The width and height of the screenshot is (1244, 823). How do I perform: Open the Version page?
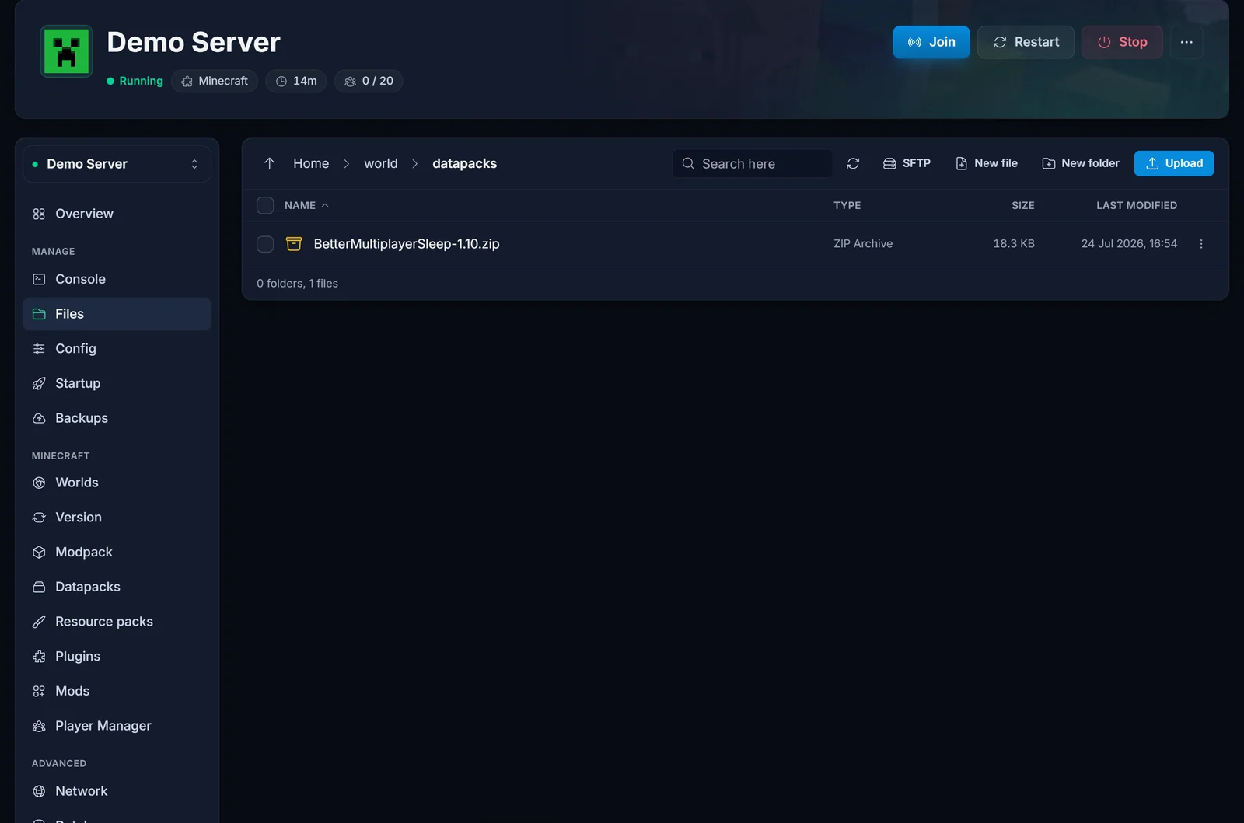[x=117, y=518]
